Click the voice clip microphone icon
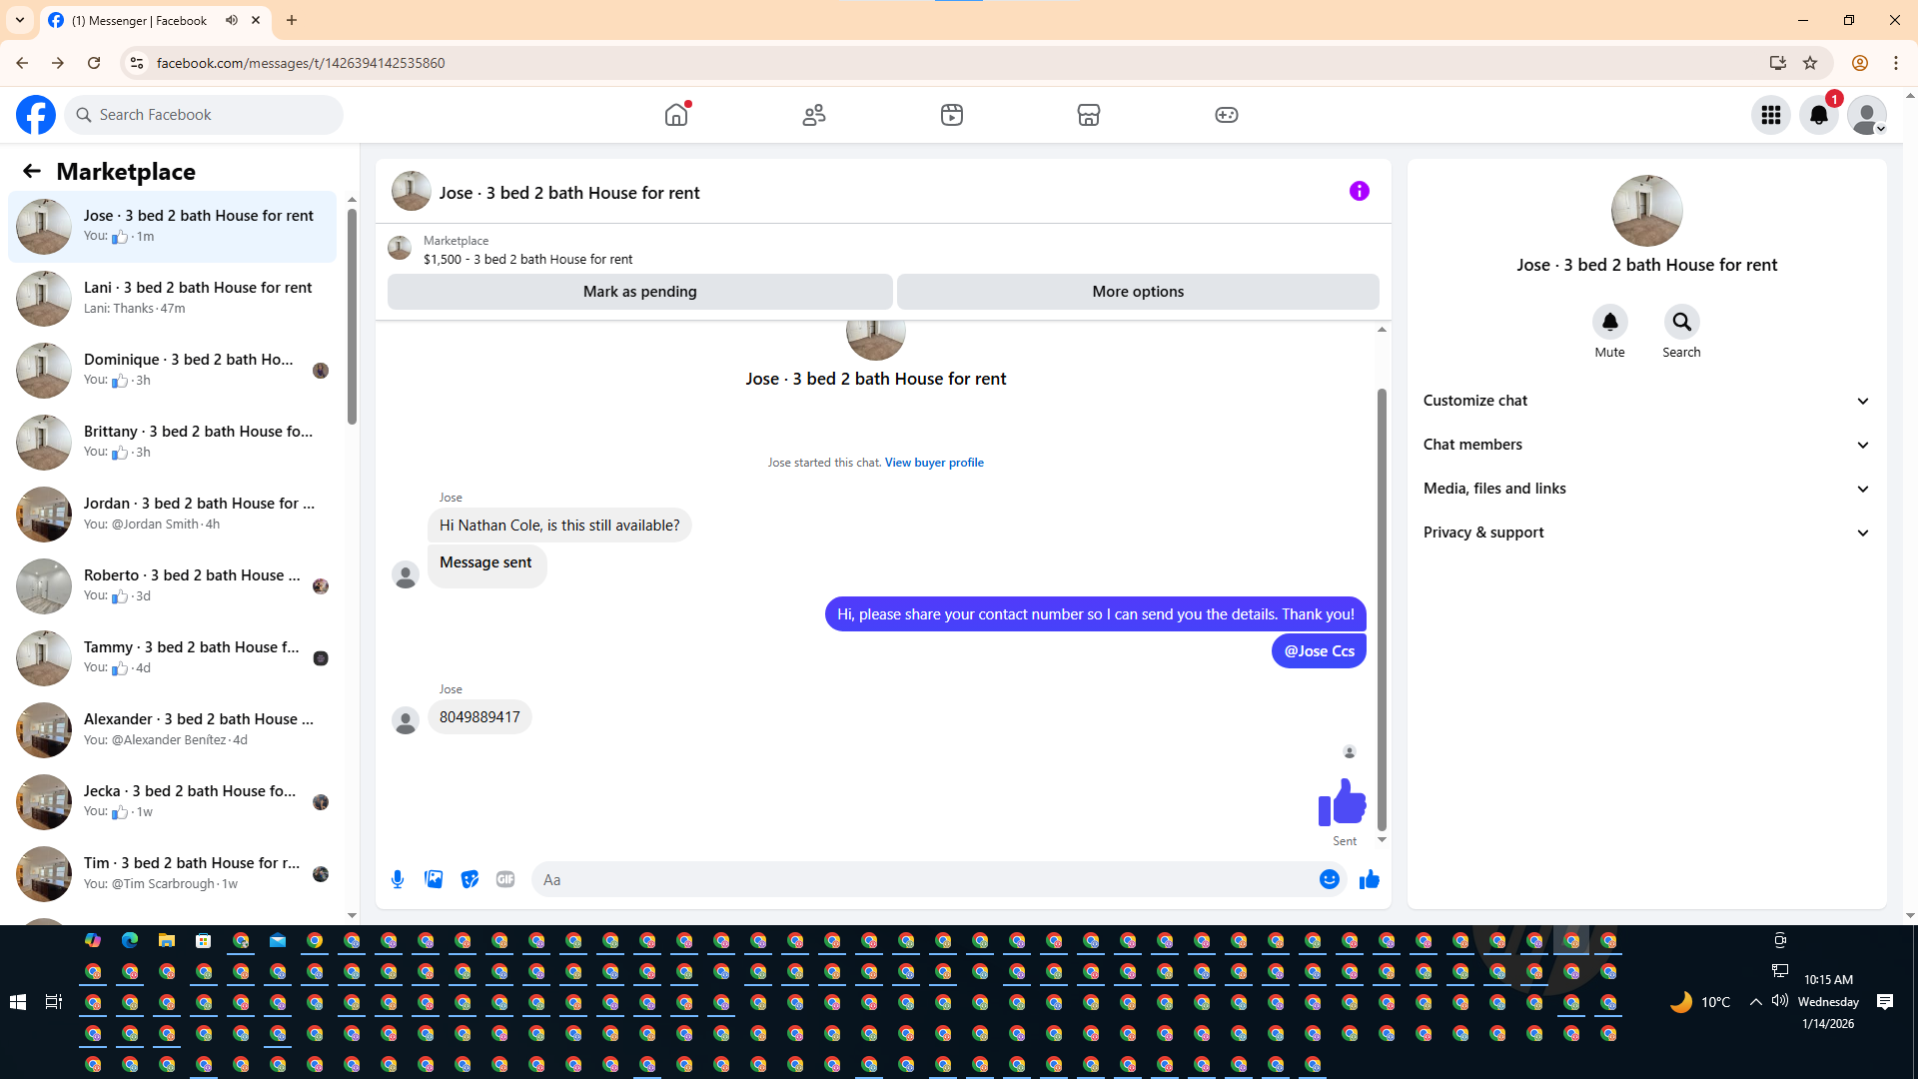This screenshot has width=1918, height=1079. point(398,879)
